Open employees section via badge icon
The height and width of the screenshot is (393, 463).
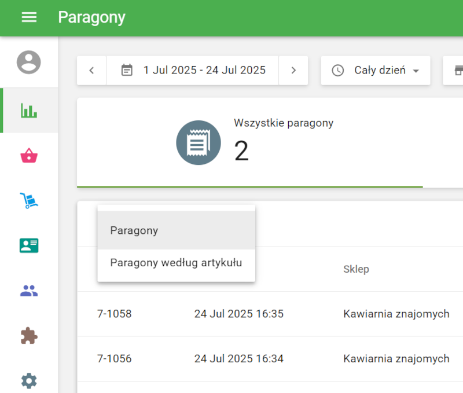coord(29,245)
